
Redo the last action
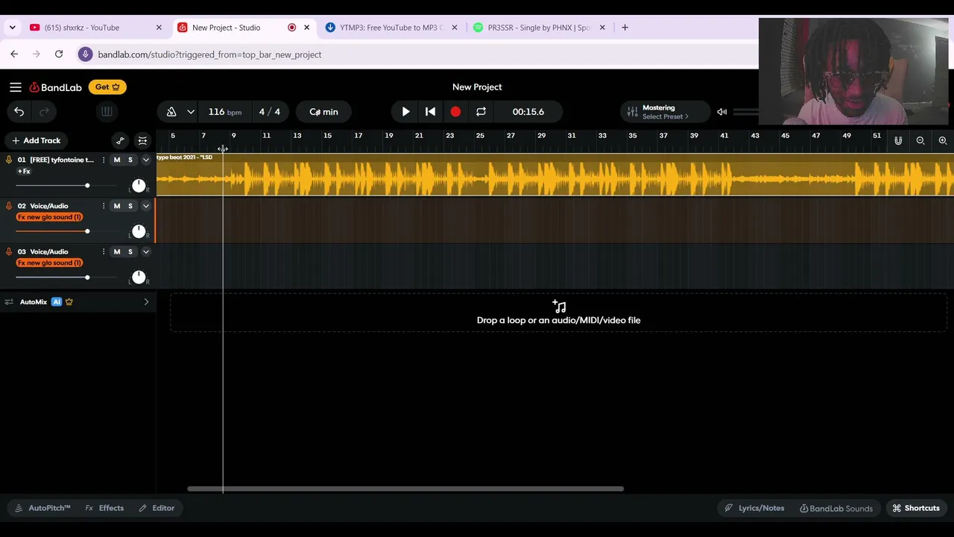click(x=44, y=112)
